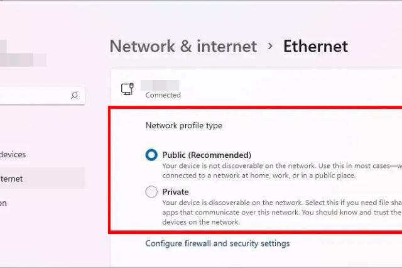Click the Network profile type heading

click(x=183, y=125)
